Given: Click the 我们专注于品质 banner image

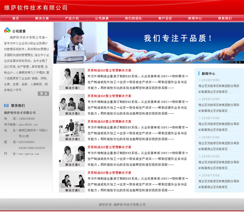Looking at the screenshot, I should 175,42.
